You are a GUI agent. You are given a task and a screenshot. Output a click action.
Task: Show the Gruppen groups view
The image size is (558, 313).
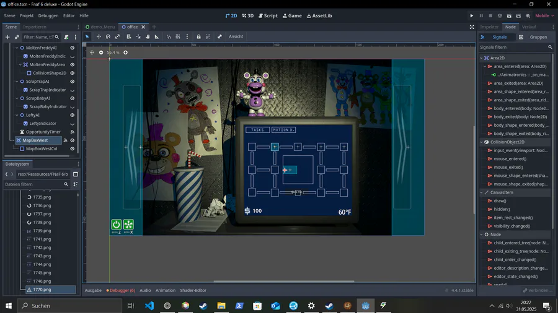coord(533,37)
